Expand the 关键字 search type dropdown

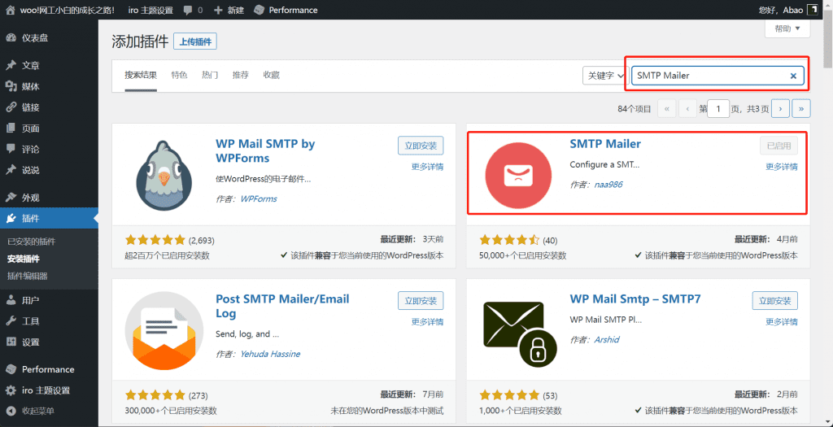tap(604, 76)
